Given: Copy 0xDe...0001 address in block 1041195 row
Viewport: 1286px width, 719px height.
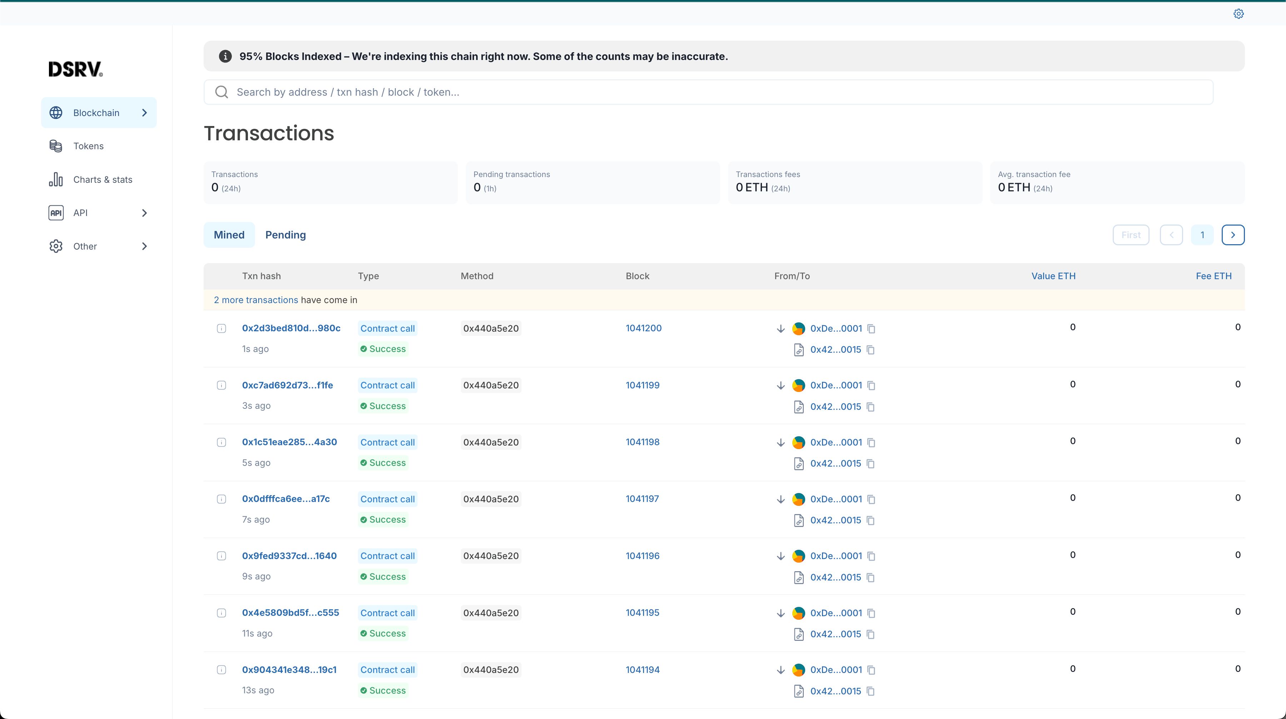Looking at the screenshot, I should coord(871,613).
